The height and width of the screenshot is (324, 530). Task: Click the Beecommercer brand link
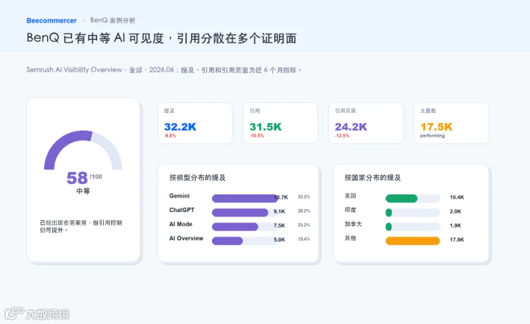[x=51, y=21]
